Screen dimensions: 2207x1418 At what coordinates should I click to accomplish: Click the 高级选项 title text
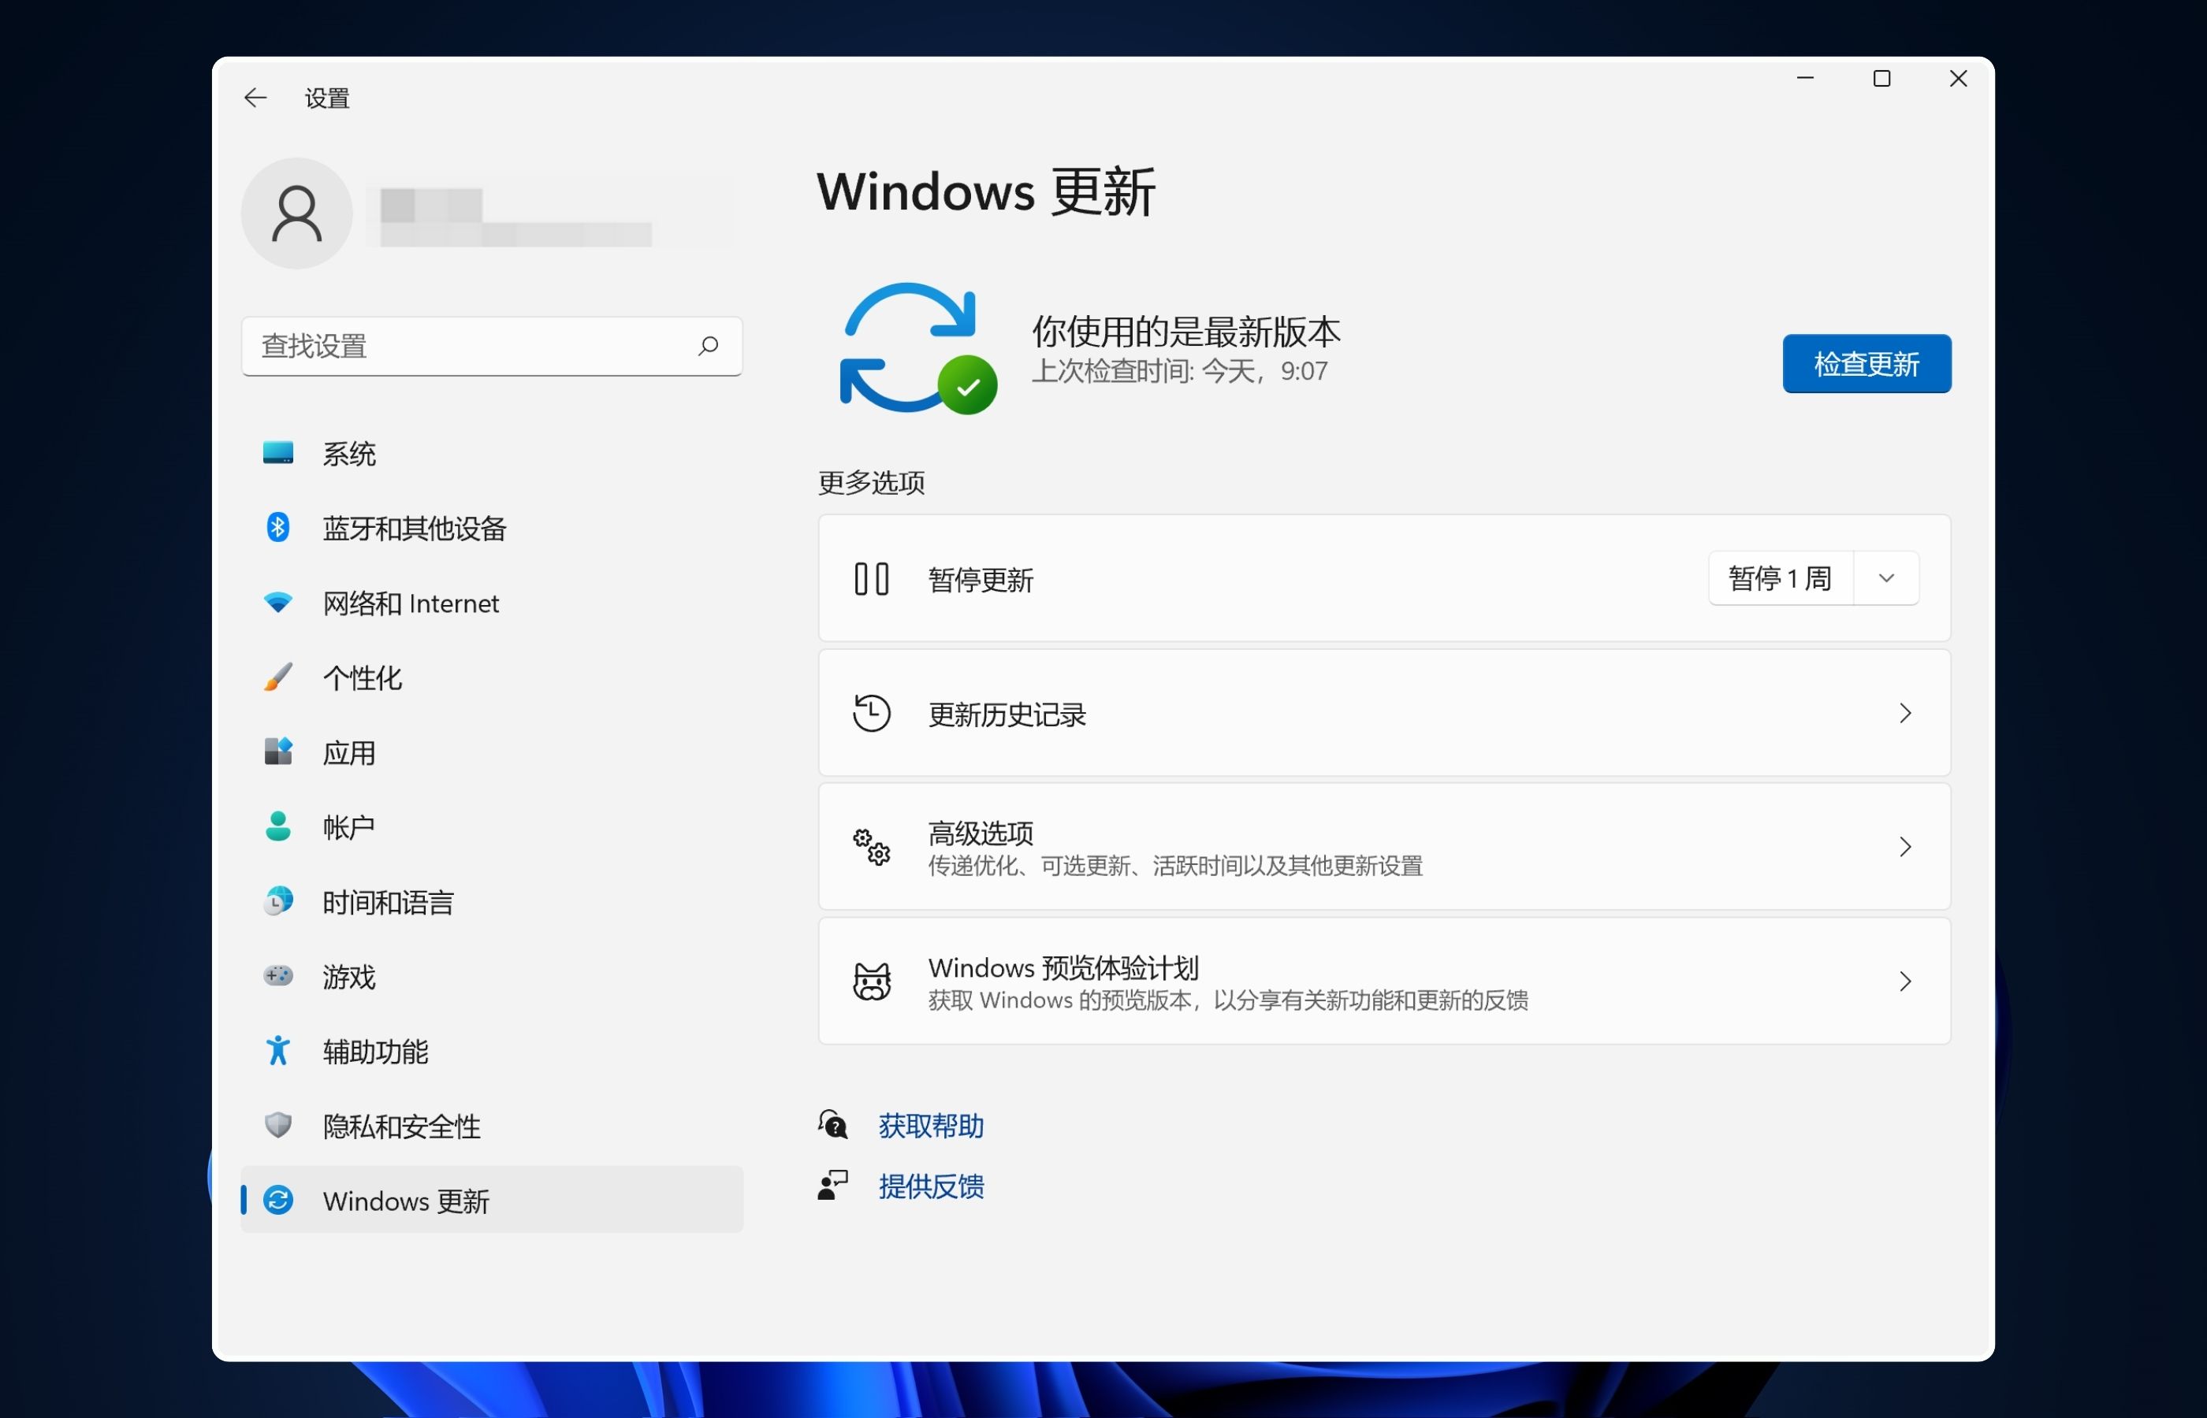click(980, 833)
